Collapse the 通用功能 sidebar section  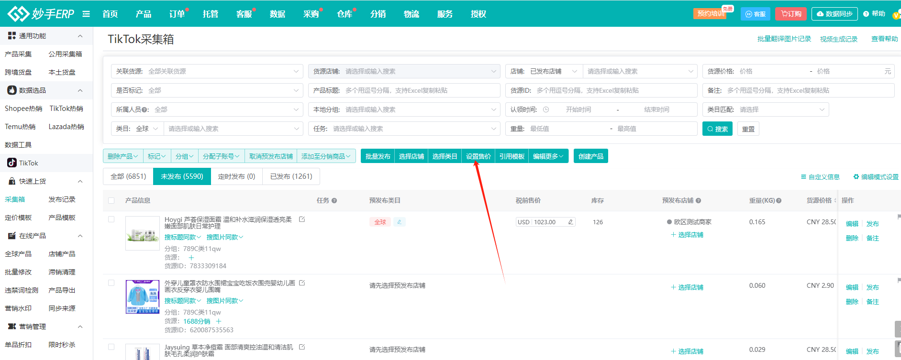click(x=80, y=36)
